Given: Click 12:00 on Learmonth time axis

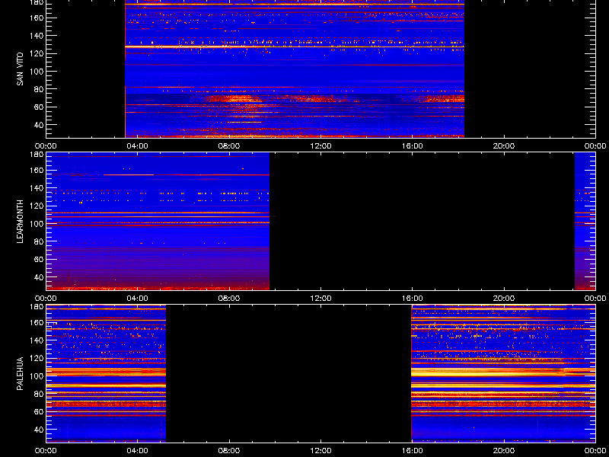Looking at the screenshot, I should [320, 299].
